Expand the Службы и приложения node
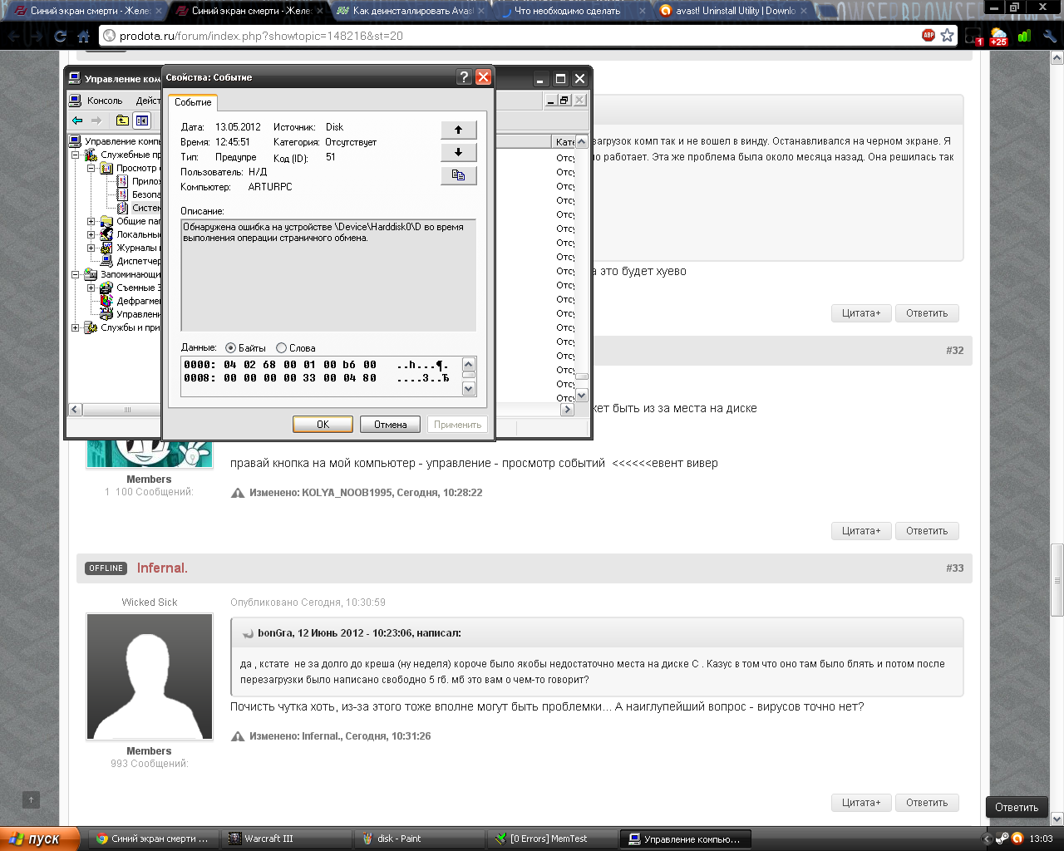This screenshot has height=851, width=1064. 75,327
